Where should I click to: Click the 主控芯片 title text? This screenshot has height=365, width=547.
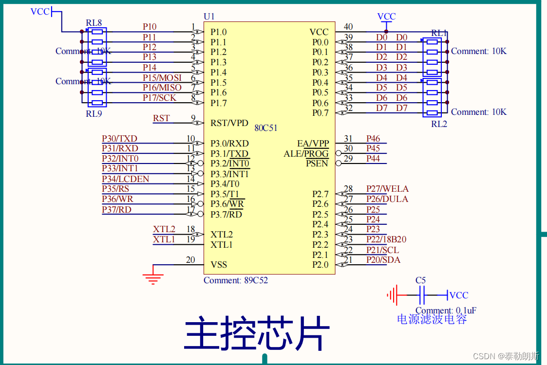(x=256, y=333)
